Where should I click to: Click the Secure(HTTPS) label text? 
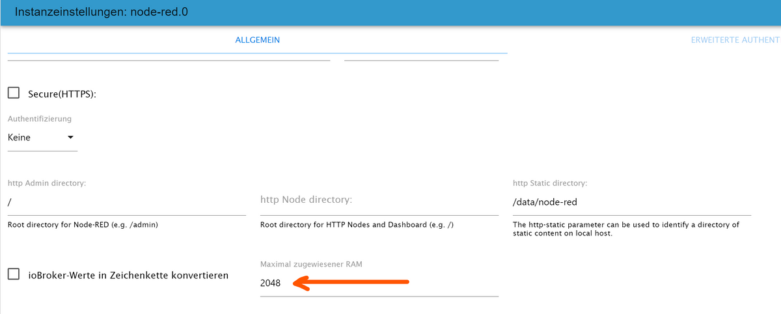[62, 94]
